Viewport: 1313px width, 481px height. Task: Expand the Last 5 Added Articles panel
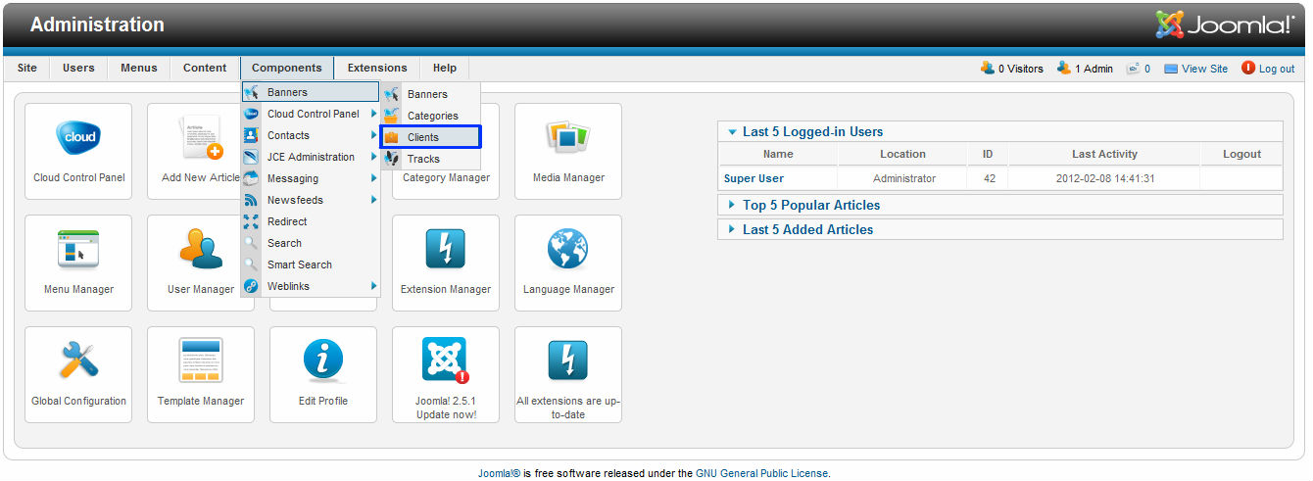(731, 229)
